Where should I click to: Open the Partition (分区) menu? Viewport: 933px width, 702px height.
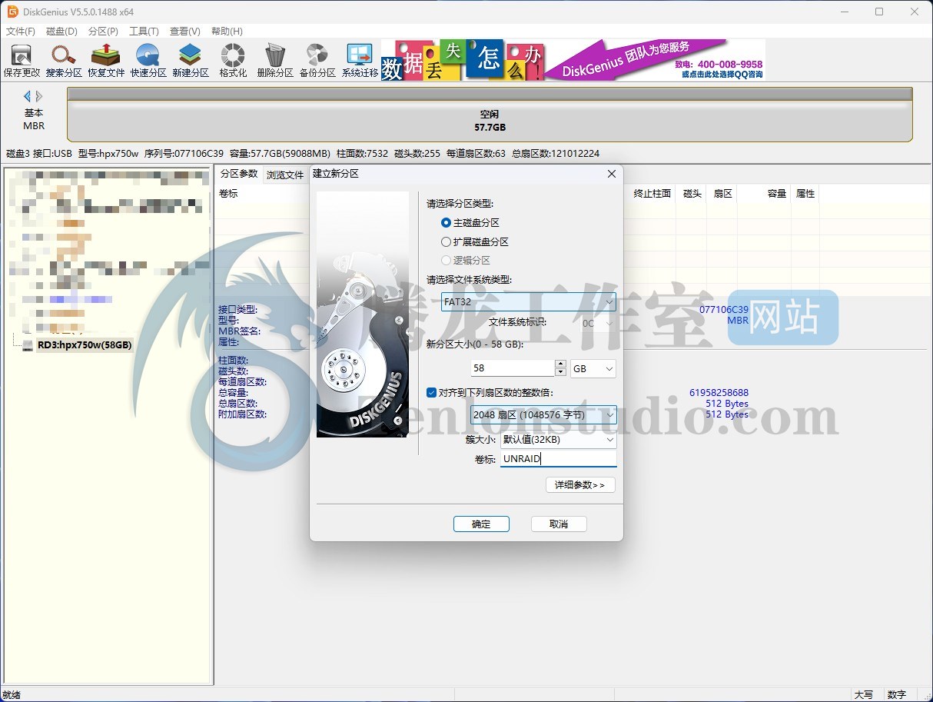click(x=103, y=32)
